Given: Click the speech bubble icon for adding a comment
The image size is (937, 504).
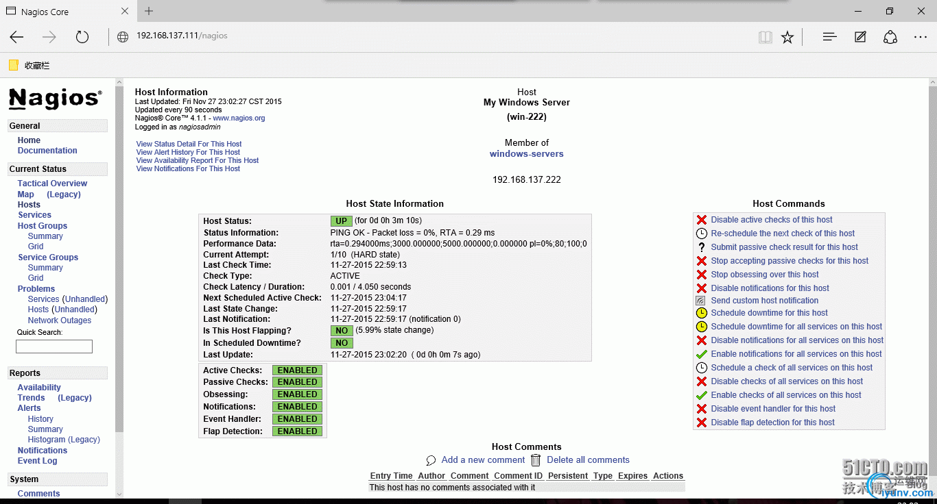Looking at the screenshot, I should tap(431, 460).
